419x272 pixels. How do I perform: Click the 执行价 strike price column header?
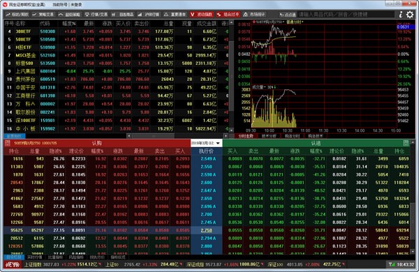pyautogui.click(x=206, y=151)
